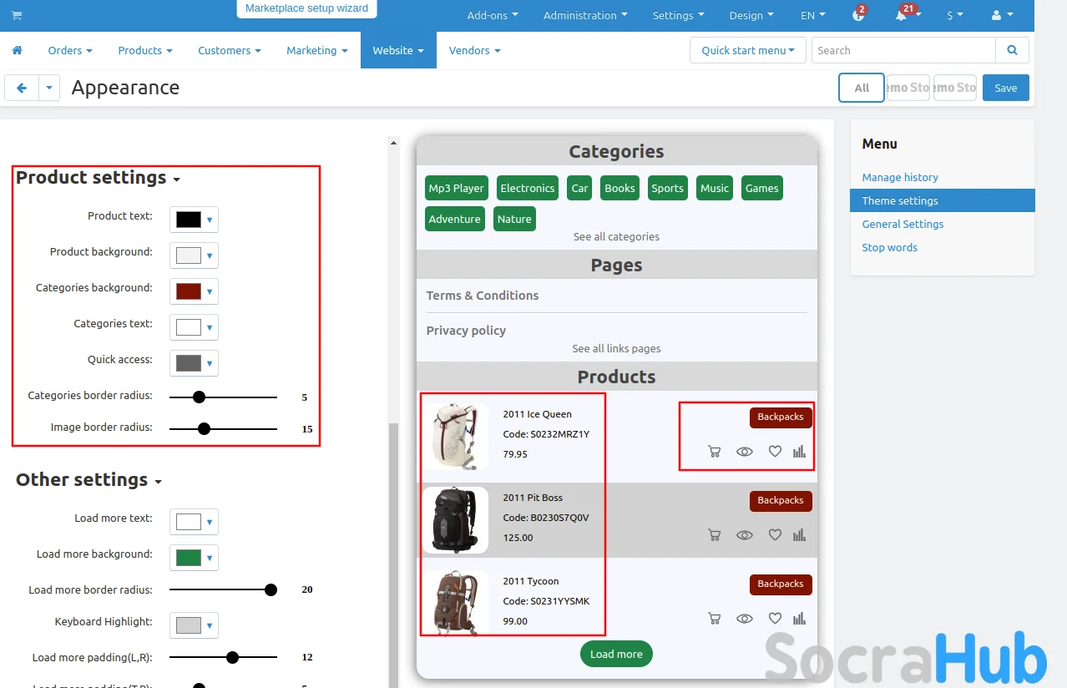
Task: Select the All storefront toggle button
Action: [x=861, y=88]
